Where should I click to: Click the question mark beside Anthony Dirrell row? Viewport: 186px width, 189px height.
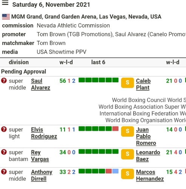pos(4,172)
